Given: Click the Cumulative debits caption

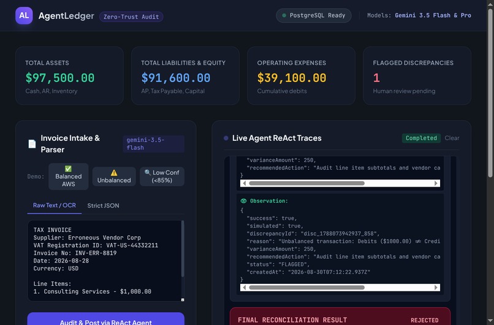Looking at the screenshot, I should click(282, 91).
